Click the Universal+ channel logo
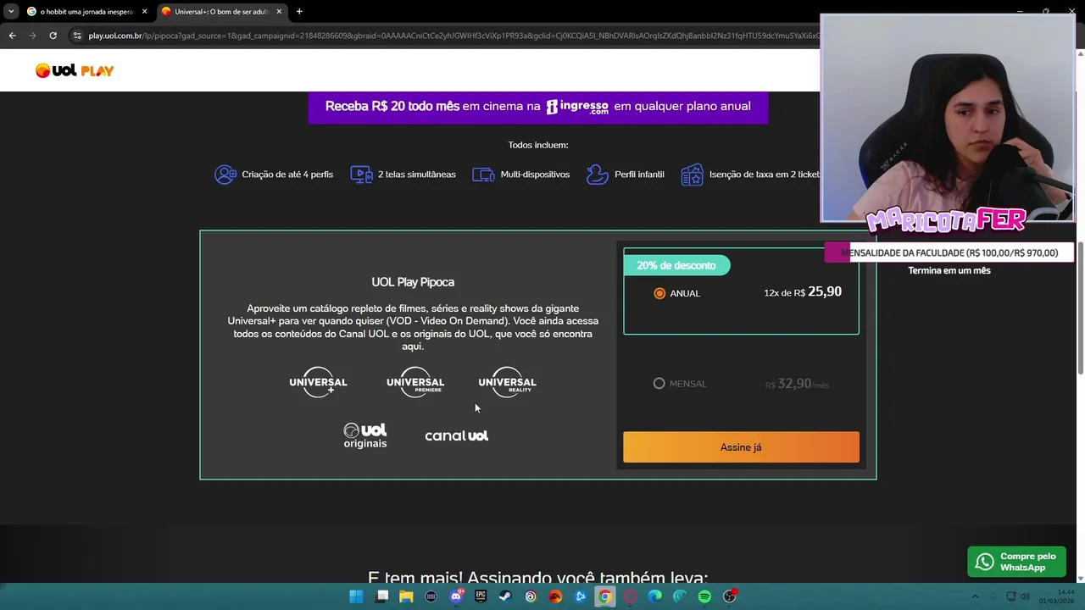 [x=318, y=382]
